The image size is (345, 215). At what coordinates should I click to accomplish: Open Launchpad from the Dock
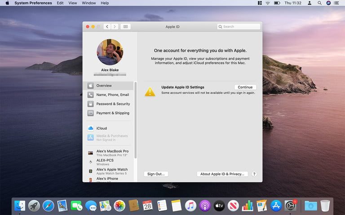(34, 206)
